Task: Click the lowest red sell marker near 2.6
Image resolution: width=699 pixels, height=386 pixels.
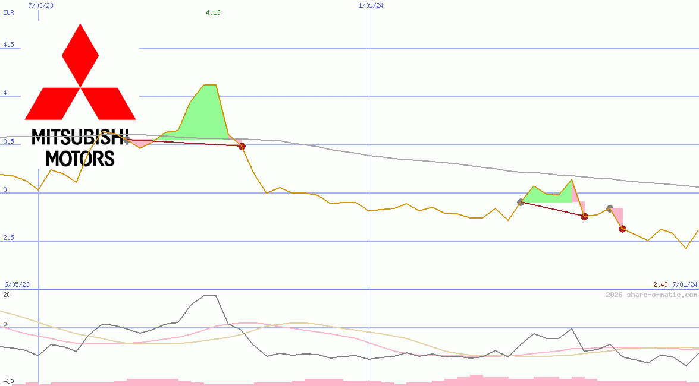Action: coord(622,229)
